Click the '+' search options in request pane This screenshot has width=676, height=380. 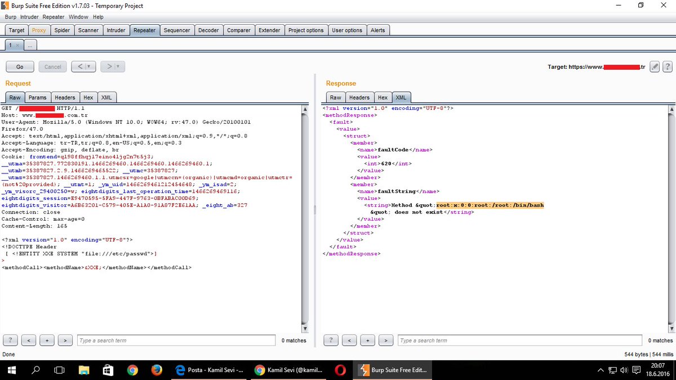tap(47, 340)
